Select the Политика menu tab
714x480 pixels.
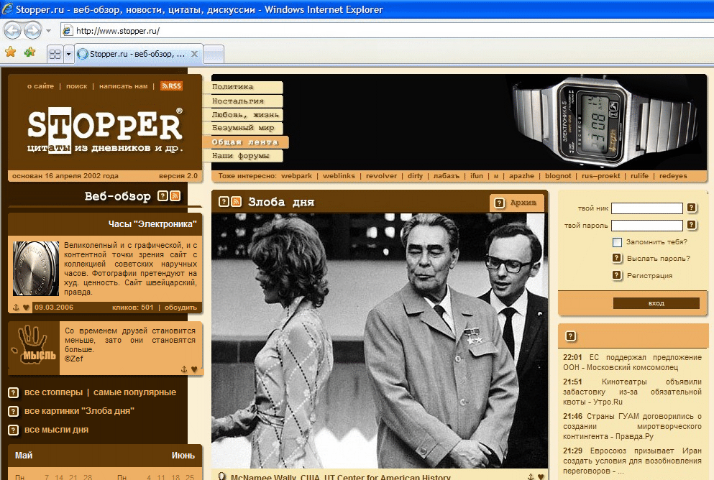(246, 88)
